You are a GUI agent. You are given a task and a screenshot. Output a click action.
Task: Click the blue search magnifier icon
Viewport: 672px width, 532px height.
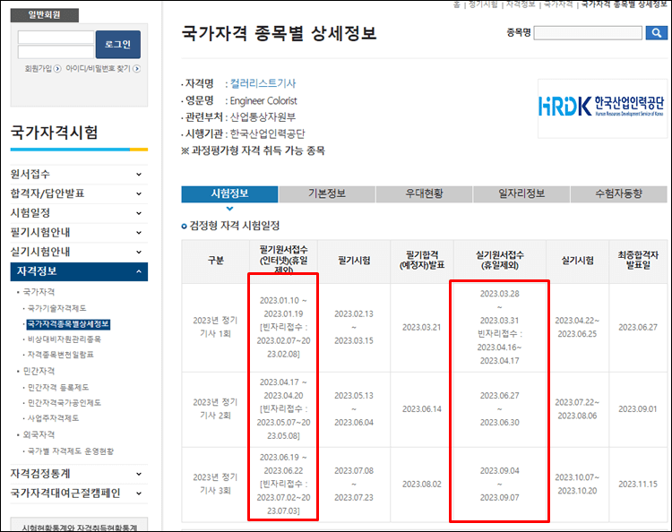click(656, 33)
